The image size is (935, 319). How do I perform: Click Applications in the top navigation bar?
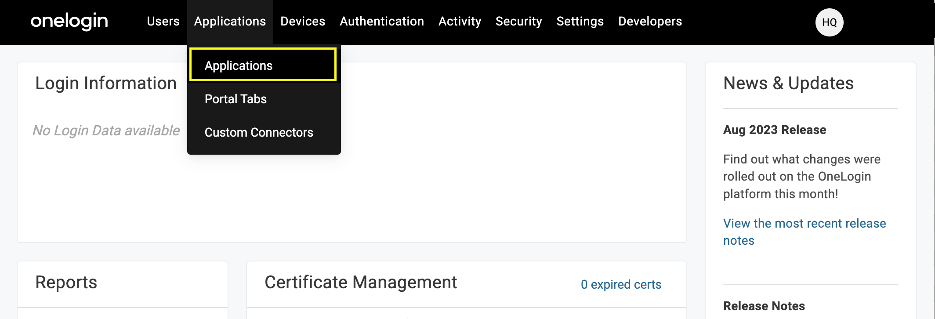tap(230, 21)
